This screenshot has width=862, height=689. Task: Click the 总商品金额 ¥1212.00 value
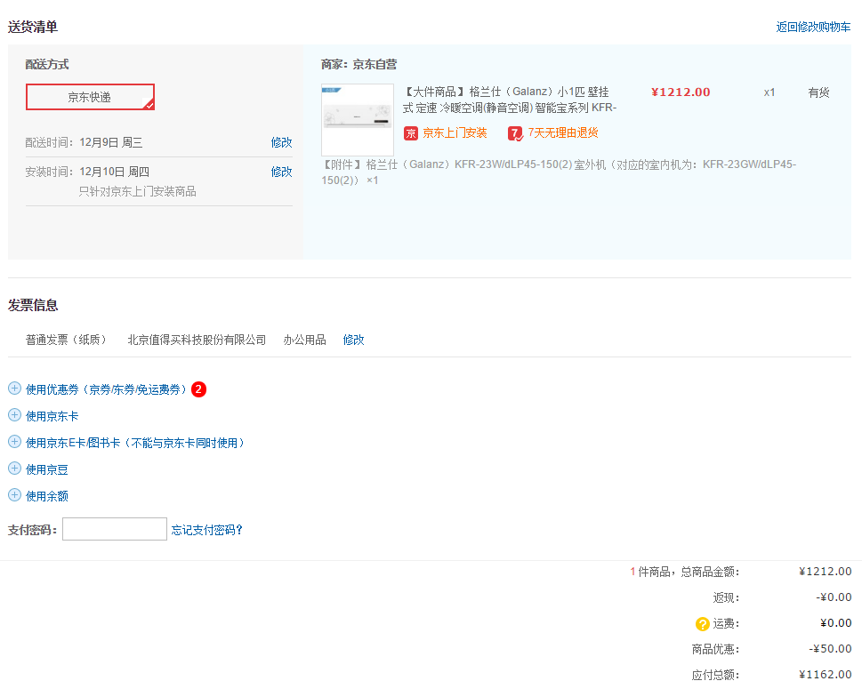[826, 572]
